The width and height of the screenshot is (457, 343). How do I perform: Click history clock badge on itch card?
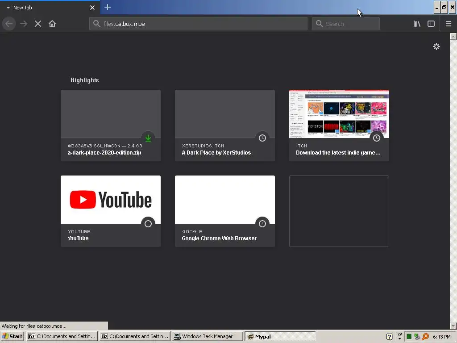[377, 138]
